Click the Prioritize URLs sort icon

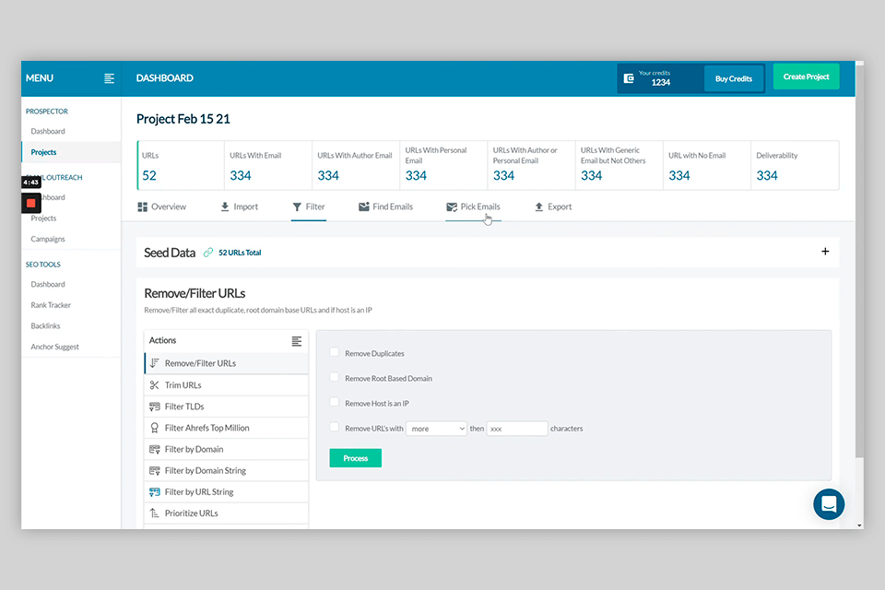(154, 513)
